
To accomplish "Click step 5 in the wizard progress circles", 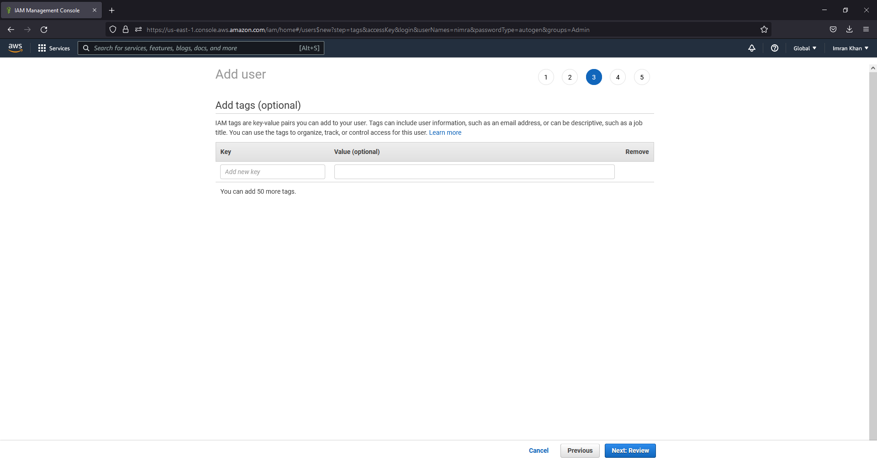I will point(642,77).
